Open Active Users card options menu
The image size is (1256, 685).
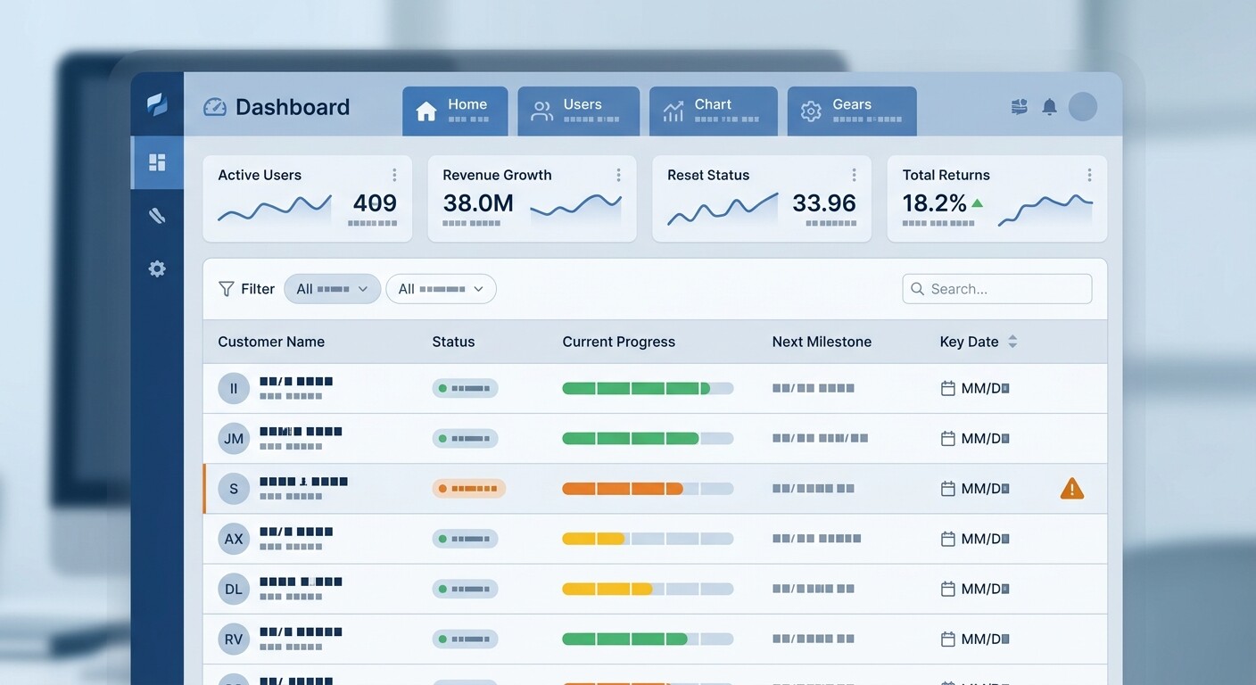[394, 175]
